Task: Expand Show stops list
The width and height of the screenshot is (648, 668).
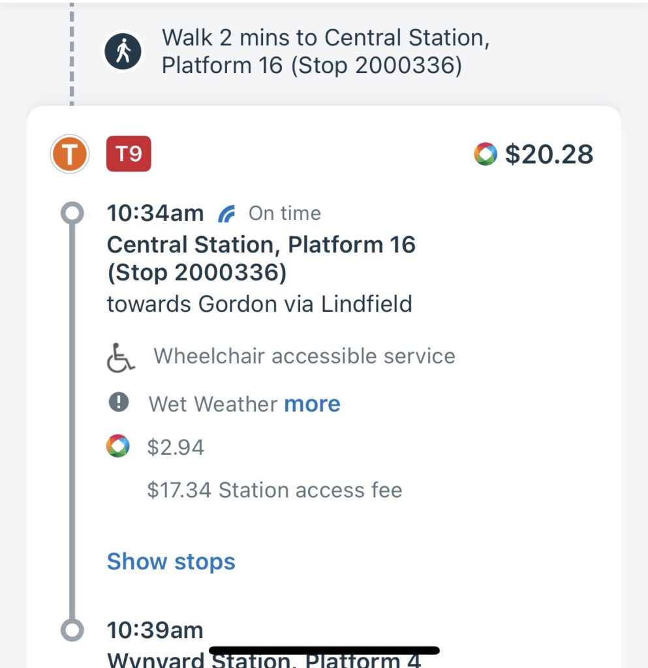Action: [x=171, y=561]
